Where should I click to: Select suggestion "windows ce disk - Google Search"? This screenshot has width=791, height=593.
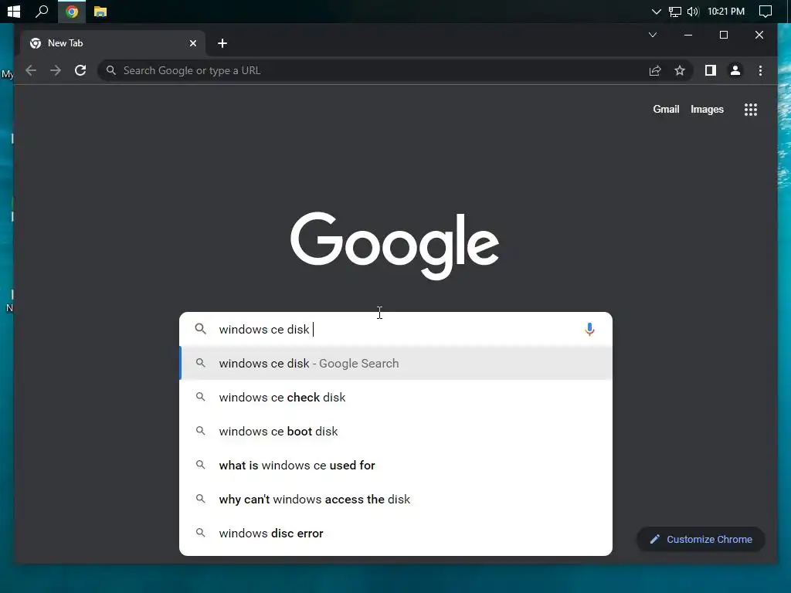tap(396, 363)
